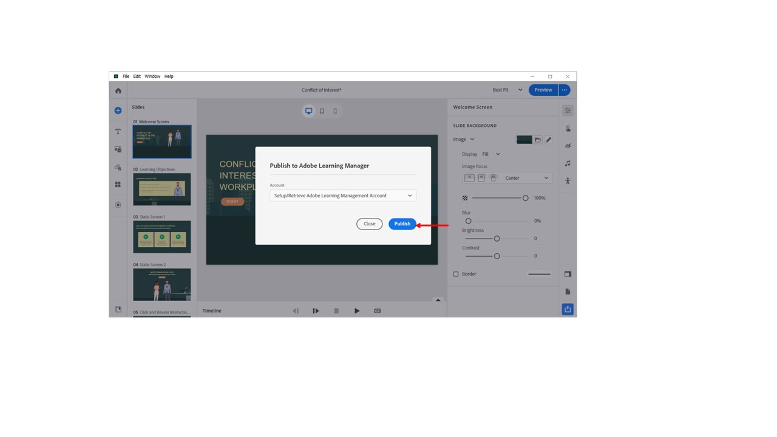Viewport: 777px width, 437px height.
Task: Click the Close button in dialog
Action: coord(369,224)
